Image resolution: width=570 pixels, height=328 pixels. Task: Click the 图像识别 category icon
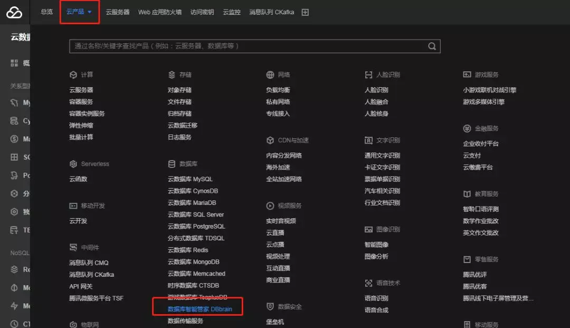[368, 229]
